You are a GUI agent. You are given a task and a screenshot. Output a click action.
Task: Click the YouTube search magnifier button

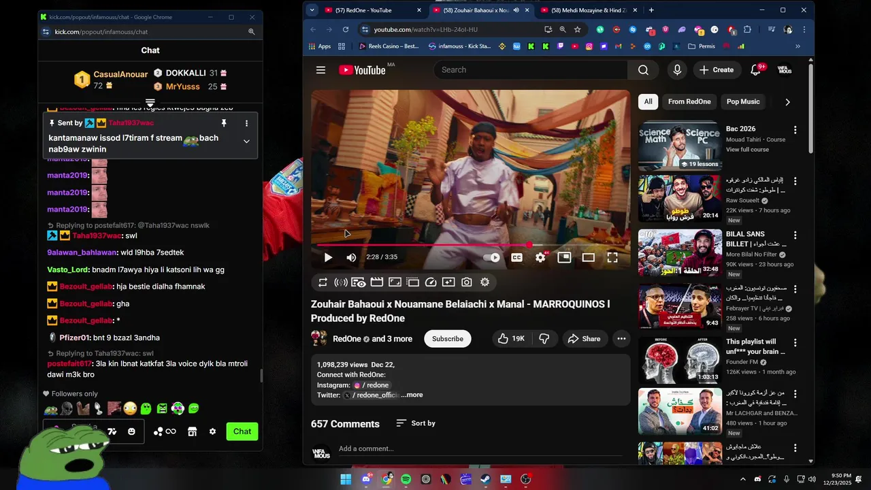coord(643,70)
